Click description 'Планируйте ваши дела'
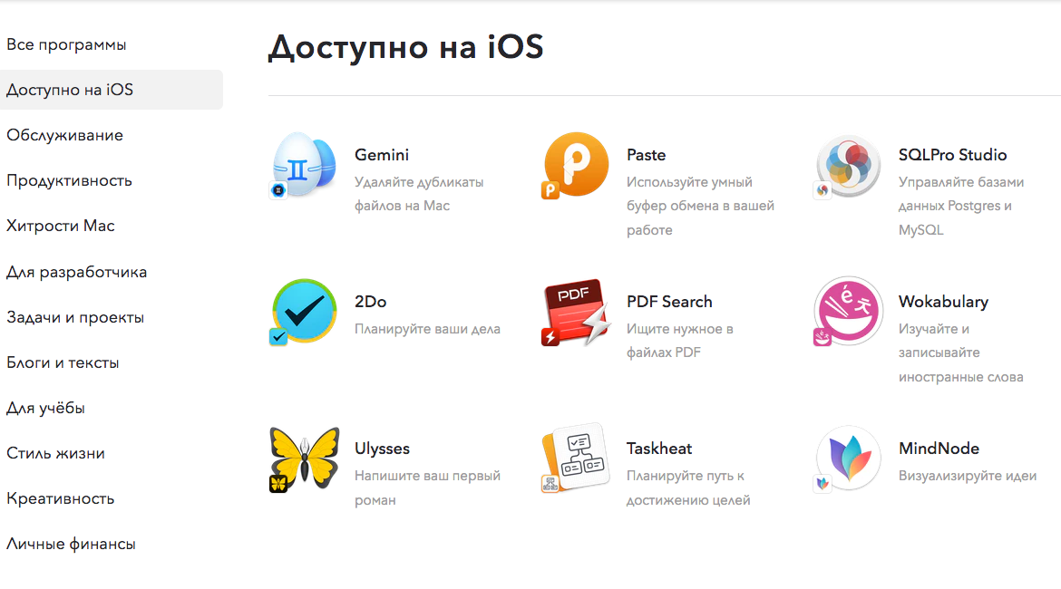The height and width of the screenshot is (589, 1061). coord(428,329)
